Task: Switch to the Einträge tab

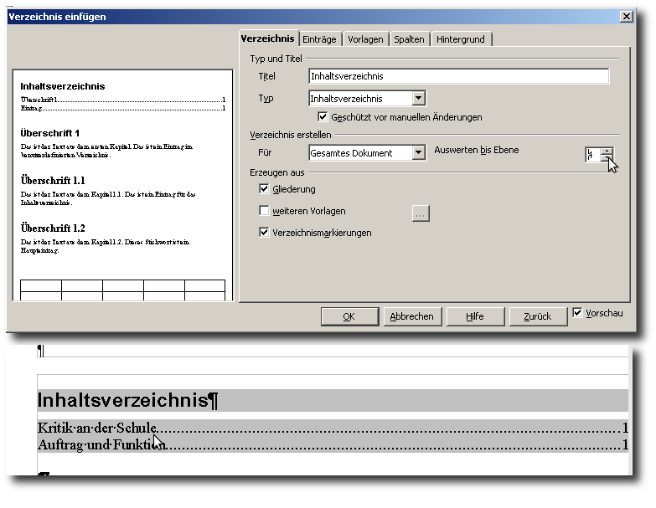Action: 319,39
